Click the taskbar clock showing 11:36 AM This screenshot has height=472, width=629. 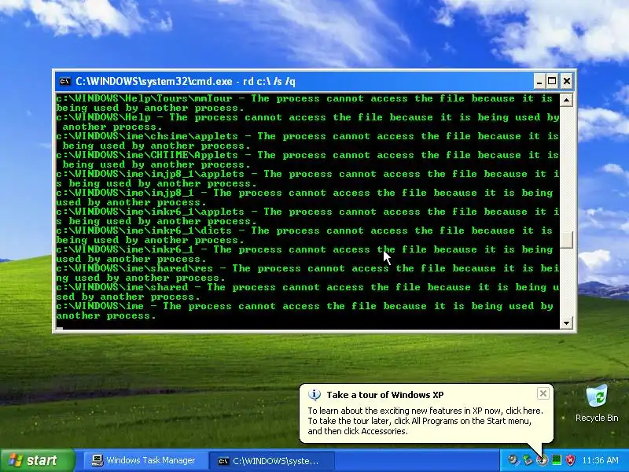(600, 460)
